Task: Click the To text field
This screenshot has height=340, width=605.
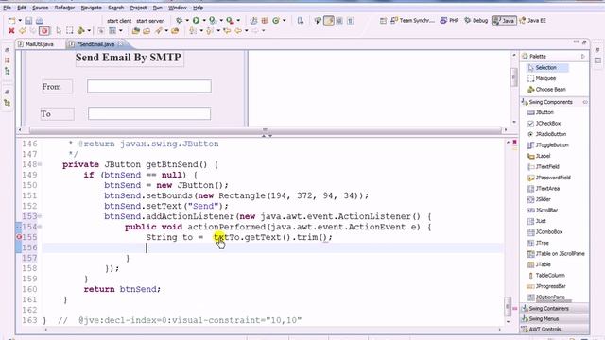Action: click(x=149, y=113)
